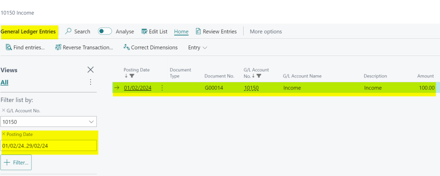Click the Posting Date filter input field
Screen dimensions: 440x176
coord(49,146)
